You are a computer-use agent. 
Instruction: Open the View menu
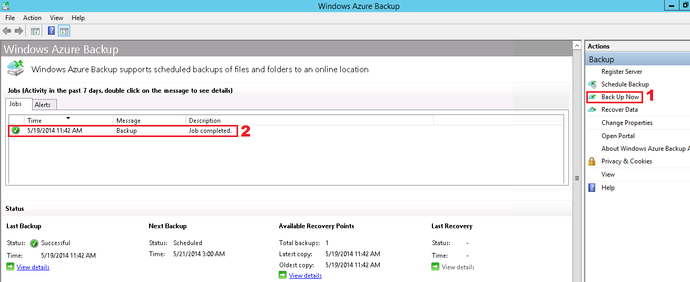57,18
